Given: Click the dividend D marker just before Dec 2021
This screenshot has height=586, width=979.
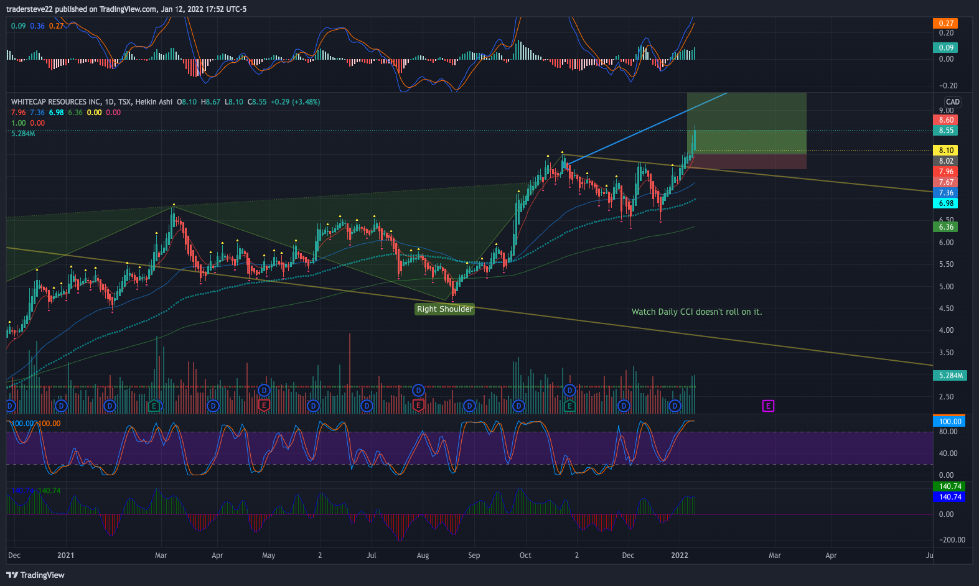Looking at the screenshot, I should [x=624, y=406].
